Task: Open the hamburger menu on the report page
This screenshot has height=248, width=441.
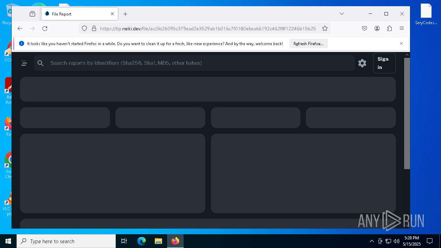Action: coord(24,63)
